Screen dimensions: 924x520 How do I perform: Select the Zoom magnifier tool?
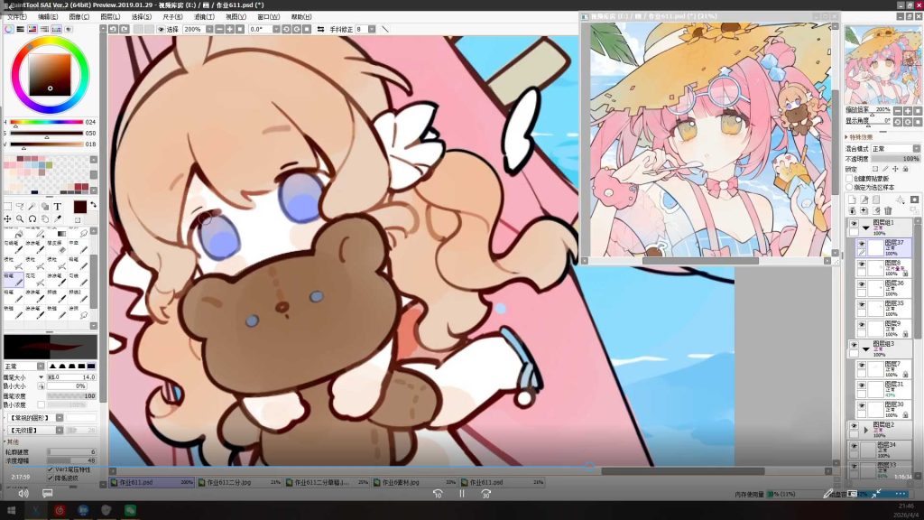pos(20,218)
